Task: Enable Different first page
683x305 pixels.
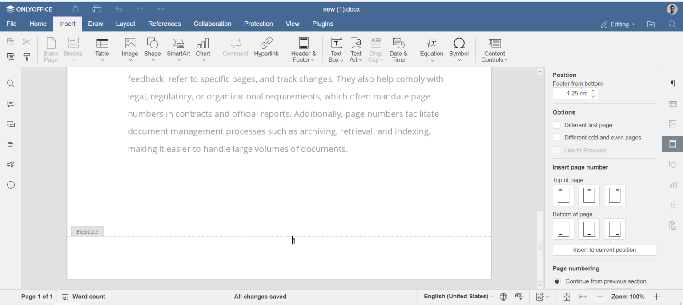Action: tap(556, 125)
